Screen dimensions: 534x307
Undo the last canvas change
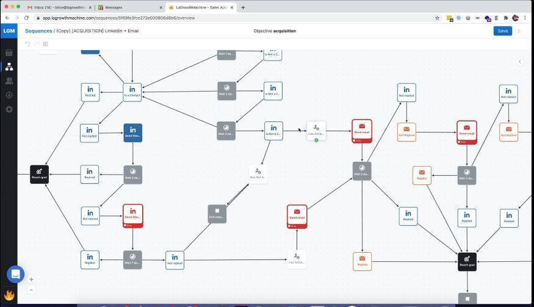pos(27,43)
